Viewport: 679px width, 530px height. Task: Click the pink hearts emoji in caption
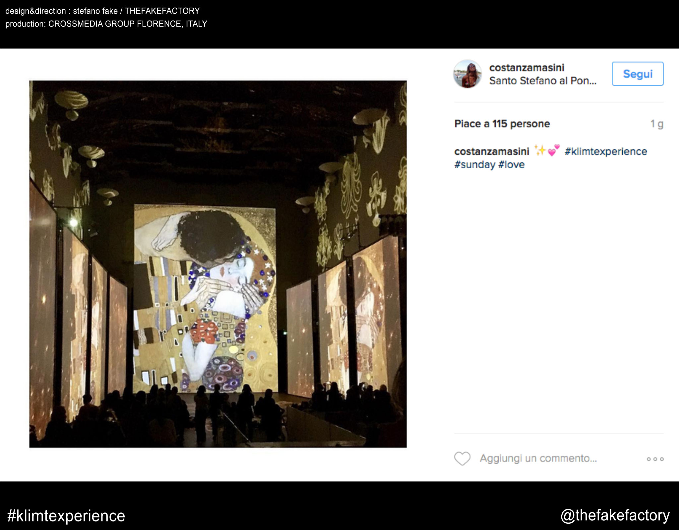[x=553, y=150]
